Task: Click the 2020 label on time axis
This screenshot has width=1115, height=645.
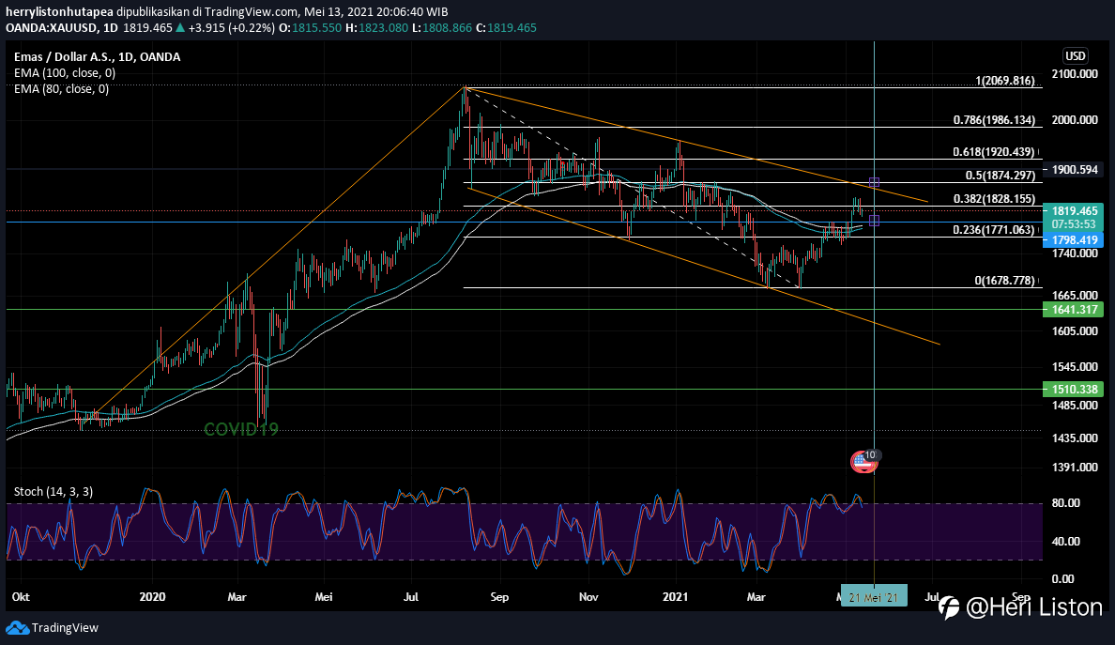Action: coord(152,596)
